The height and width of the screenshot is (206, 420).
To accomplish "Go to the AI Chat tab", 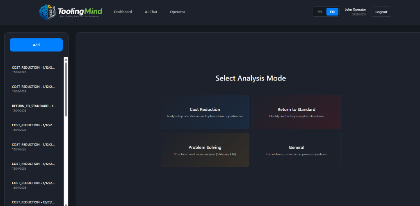I will tap(151, 12).
